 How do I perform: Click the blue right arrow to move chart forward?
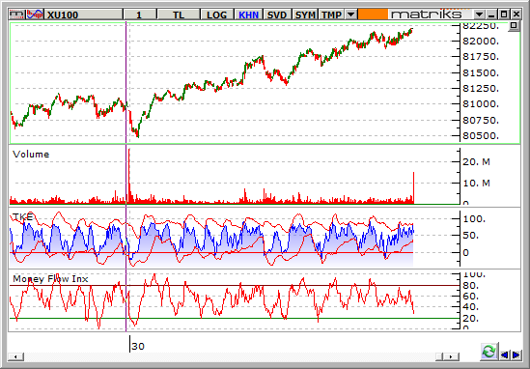click(516, 355)
